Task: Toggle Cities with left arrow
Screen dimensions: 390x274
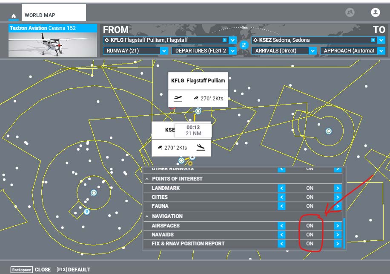Action: 281,197
